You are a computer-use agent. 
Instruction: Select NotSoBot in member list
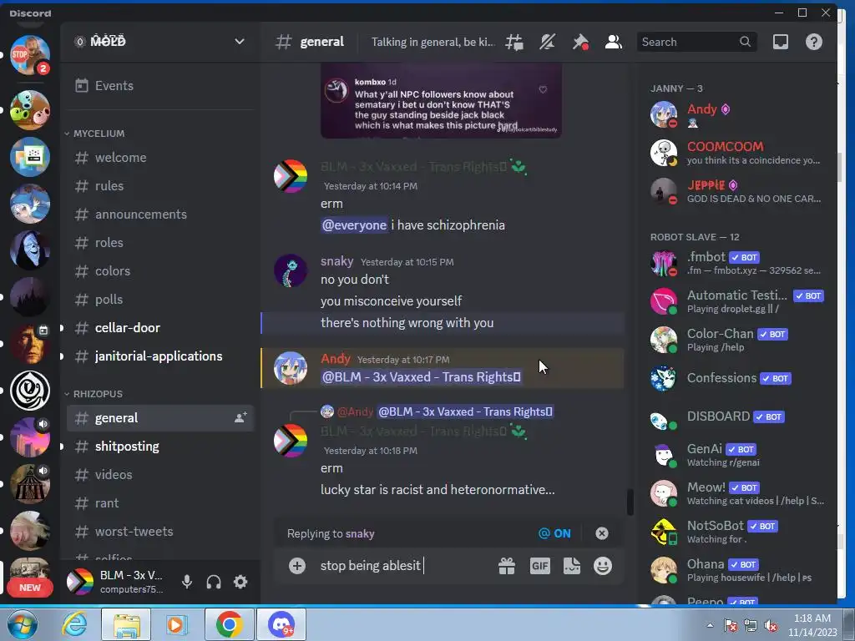pyautogui.click(x=736, y=532)
